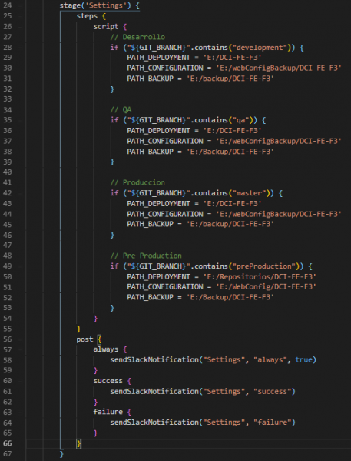Image resolution: width=351 pixels, height=461 pixels.
Task: Click line number 33 in the gutter
Action: point(7,99)
